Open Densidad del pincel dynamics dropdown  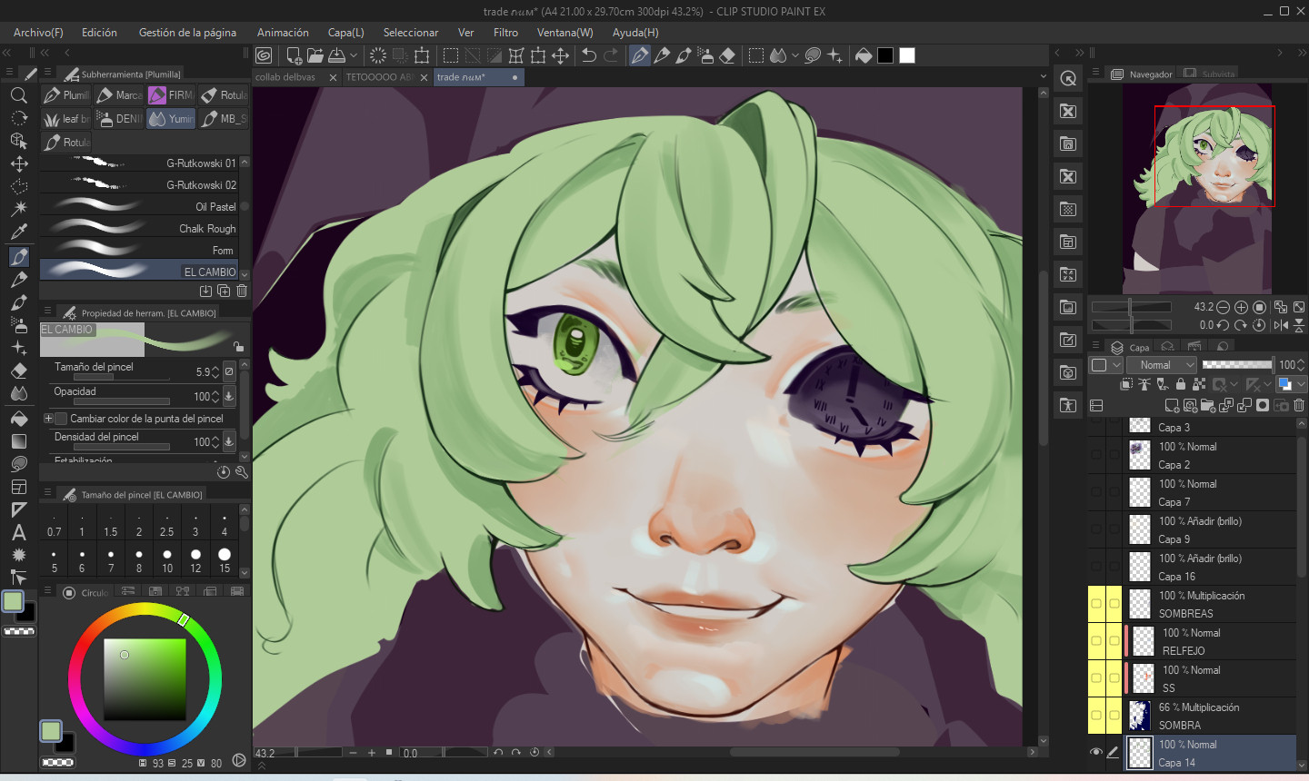(229, 441)
